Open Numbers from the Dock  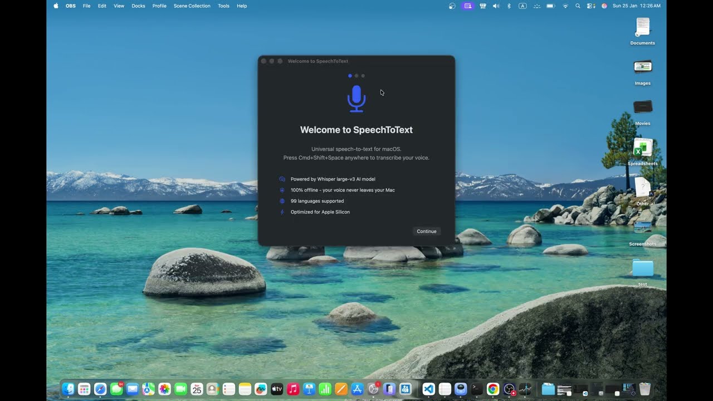pyautogui.click(x=325, y=389)
